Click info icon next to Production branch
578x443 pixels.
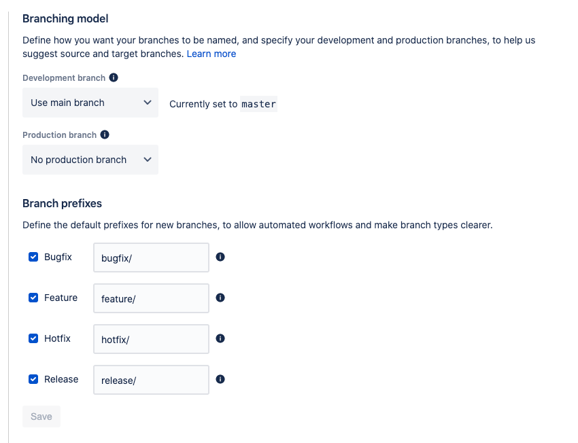coord(105,135)
